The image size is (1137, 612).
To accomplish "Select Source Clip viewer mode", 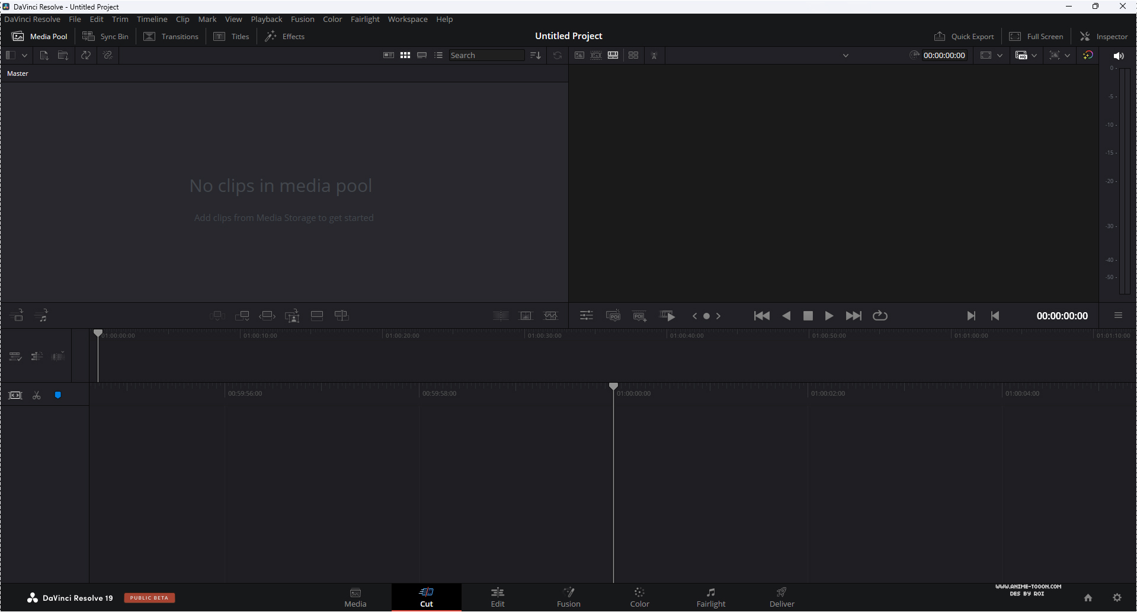I will (579, 55).
